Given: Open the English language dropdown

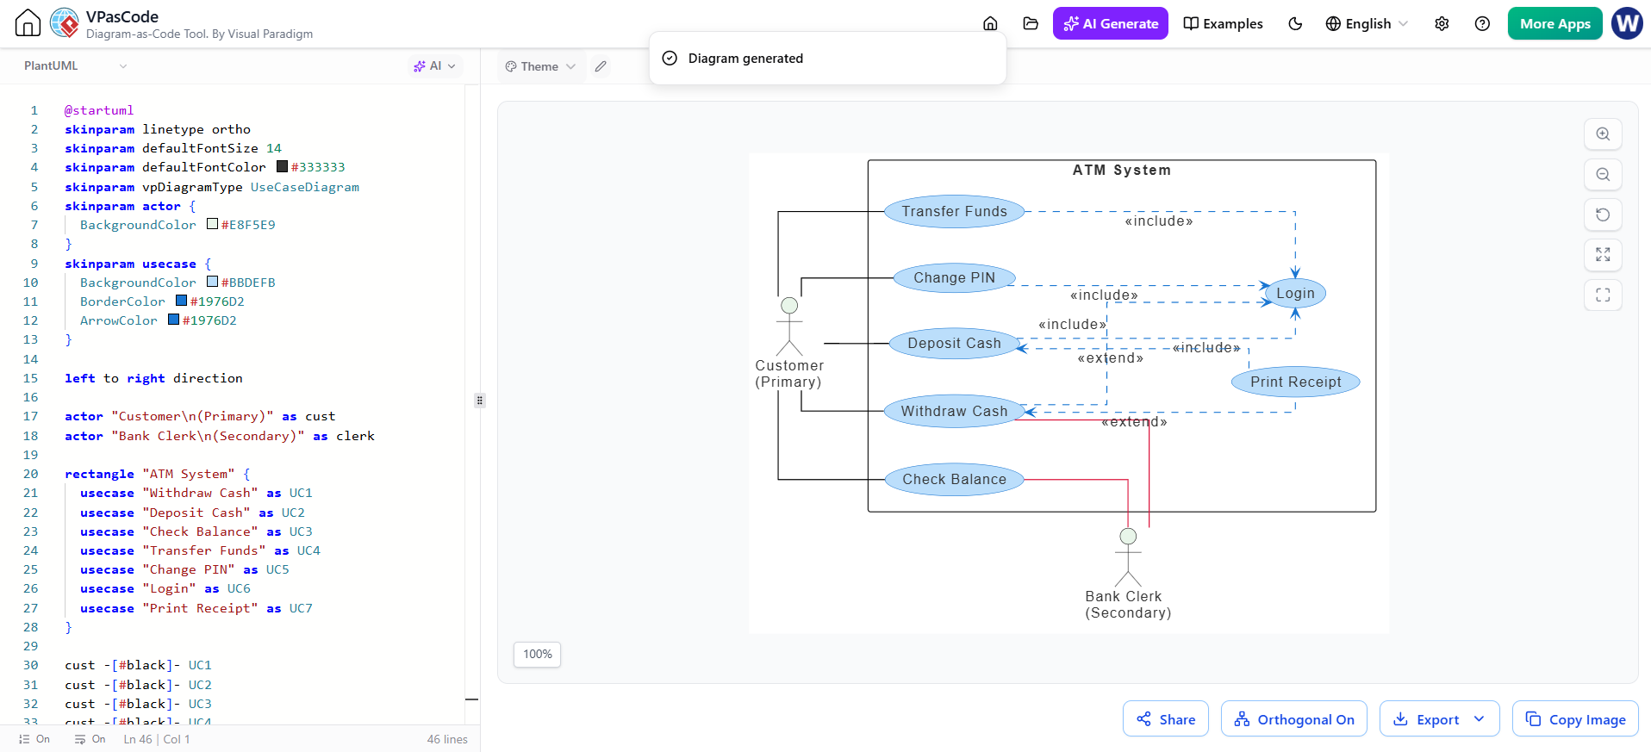Looking at the screenshot, I should (1367, 23).
